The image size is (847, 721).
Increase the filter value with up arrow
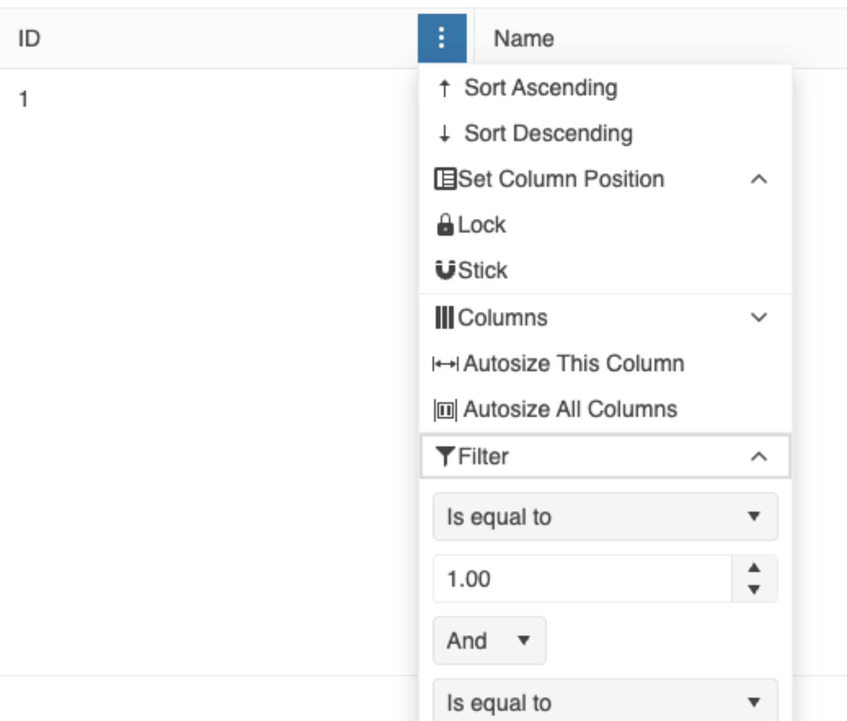tap(754, 567)
